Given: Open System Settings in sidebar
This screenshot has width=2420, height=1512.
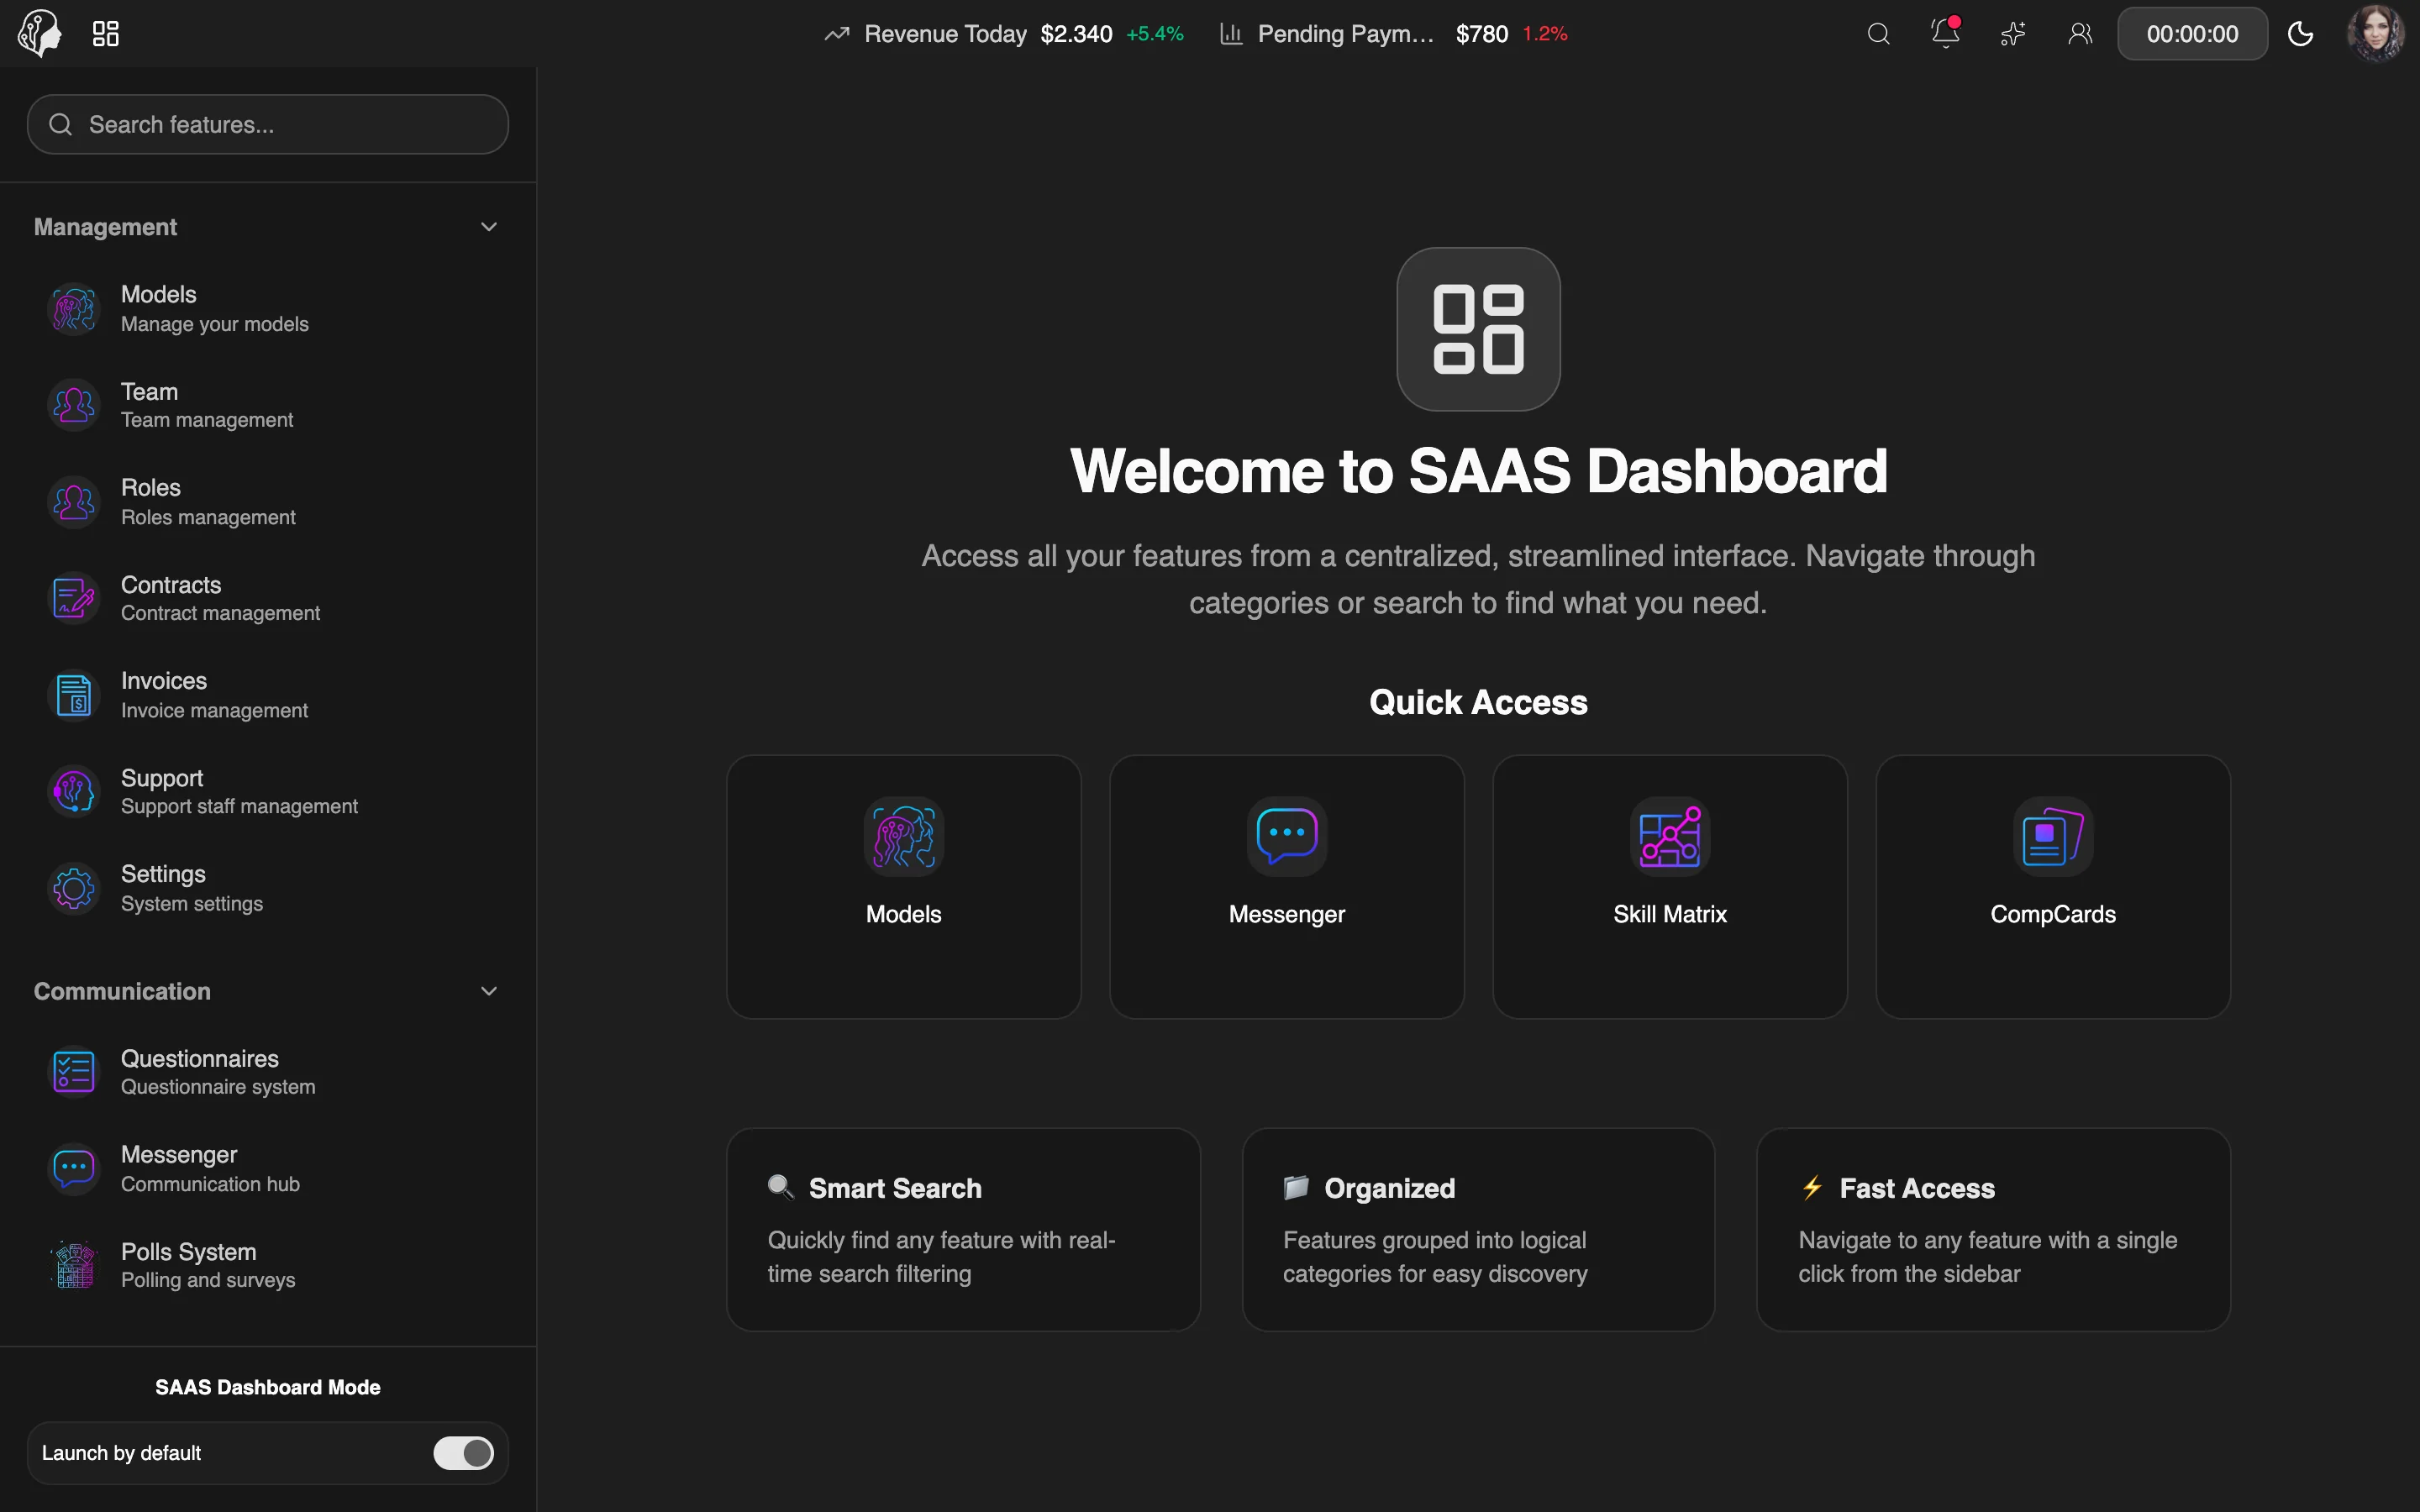Looking at the screenshot, I should pos(268,888).
